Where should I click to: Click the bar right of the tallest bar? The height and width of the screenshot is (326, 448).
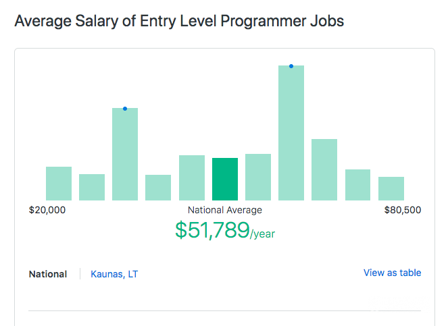click(324, 169)
